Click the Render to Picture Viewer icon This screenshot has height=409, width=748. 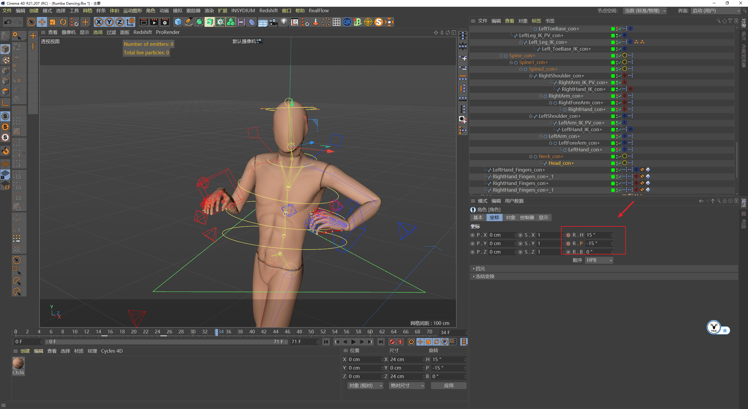[x=154, y=22]
